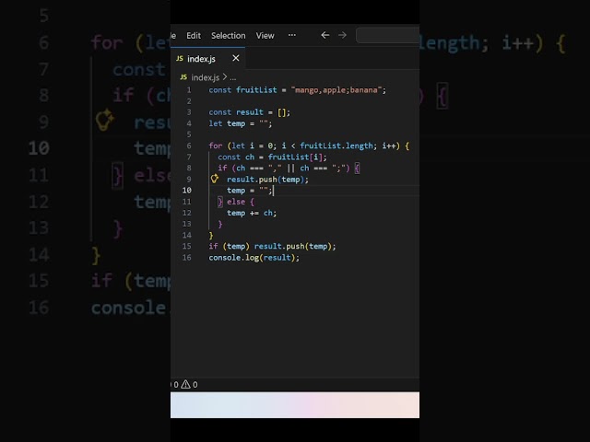Expand the breadcrumb ellipsis after index.js
The image size is (590, 442).
point(233,77)
